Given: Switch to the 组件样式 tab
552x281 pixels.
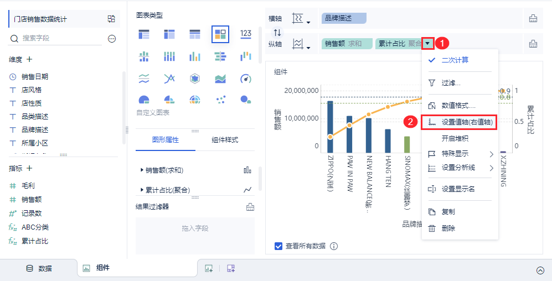Looking at the screenshot, I should coord(225,140).
